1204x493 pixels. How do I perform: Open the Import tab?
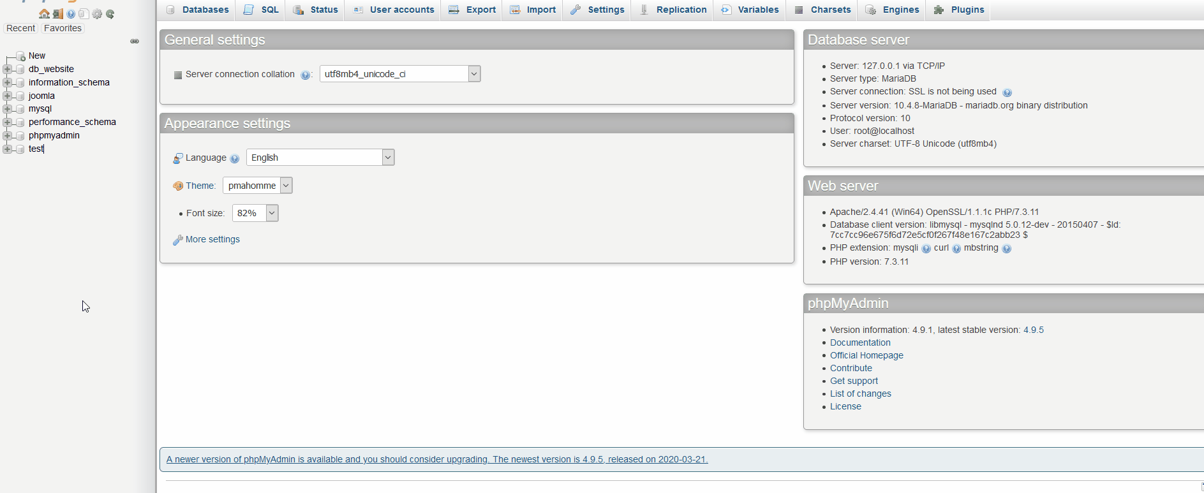coord(533,10)
